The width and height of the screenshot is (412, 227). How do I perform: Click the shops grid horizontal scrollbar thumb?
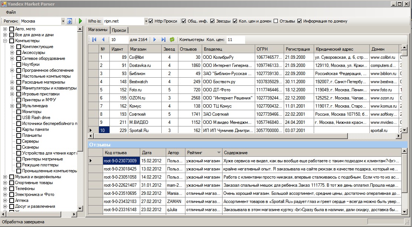click(x=221, y=136)
